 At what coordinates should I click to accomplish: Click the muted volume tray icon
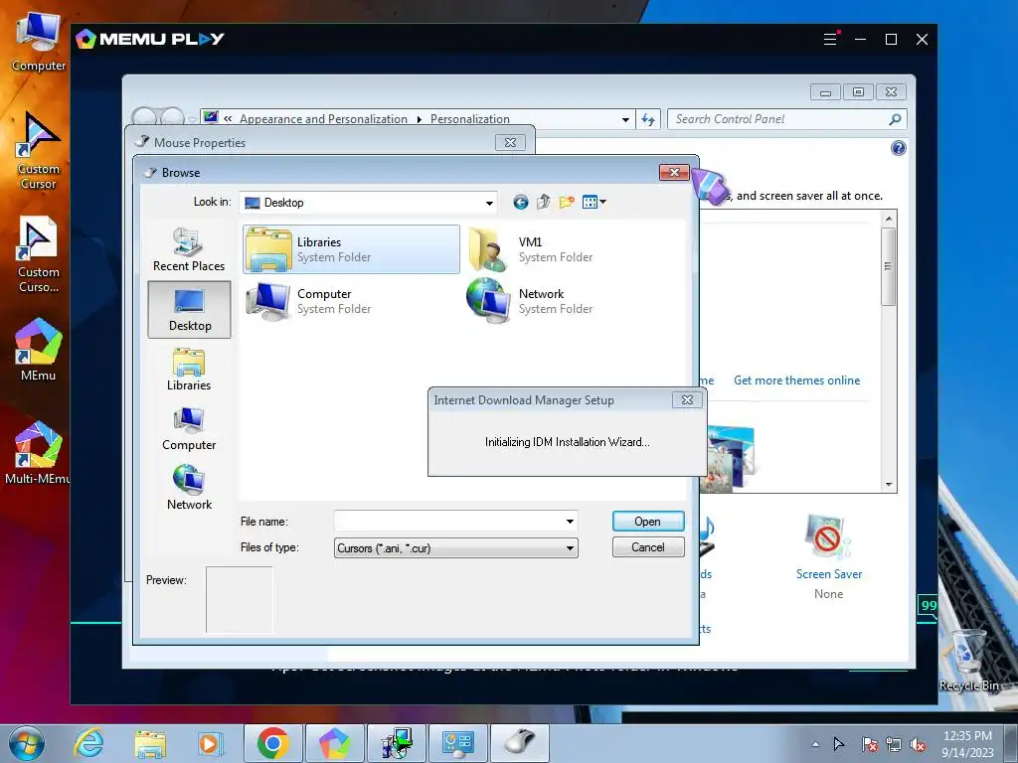click(918, 744)
